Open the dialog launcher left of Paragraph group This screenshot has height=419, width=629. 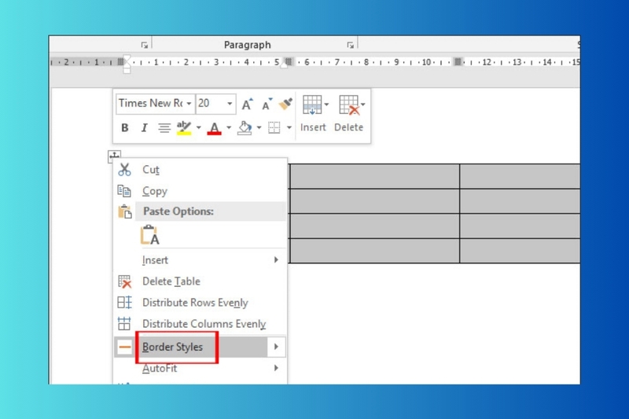[x=145, y=46]
